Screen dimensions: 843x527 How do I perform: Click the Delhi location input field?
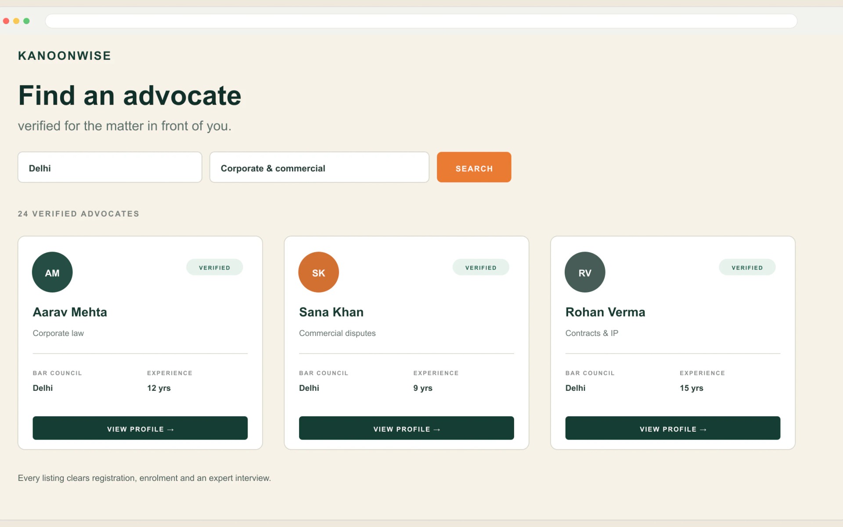(110, 167)
